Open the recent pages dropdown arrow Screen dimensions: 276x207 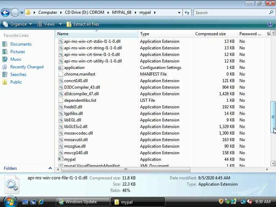click(x=22, y=13)
